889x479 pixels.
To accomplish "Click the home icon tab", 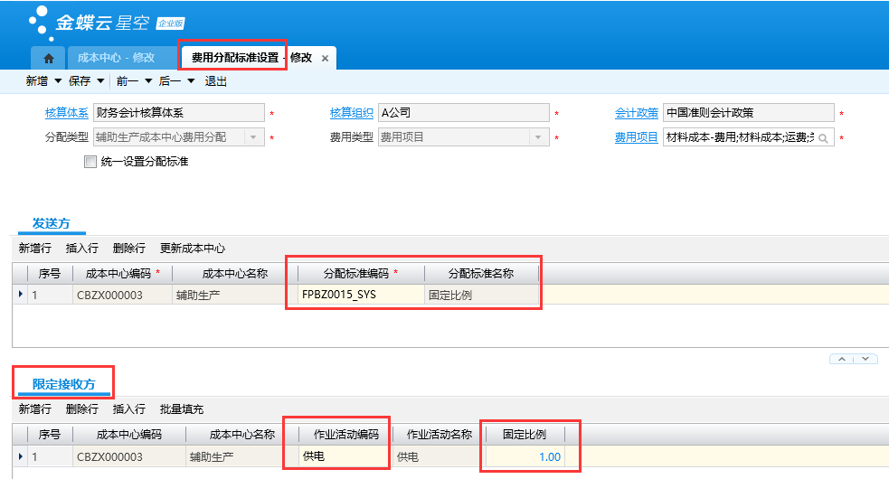I will [x=48, y=58].
